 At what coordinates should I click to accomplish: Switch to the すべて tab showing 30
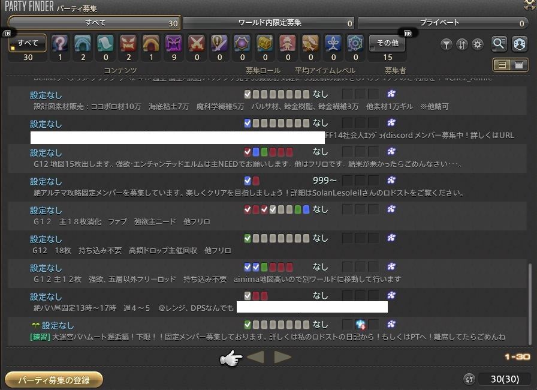tap(95, 23)
